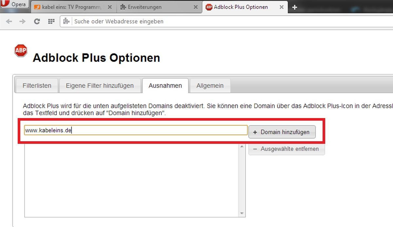
Task: Open Speed Dial grid icon
Action: [x=51, y=21]
